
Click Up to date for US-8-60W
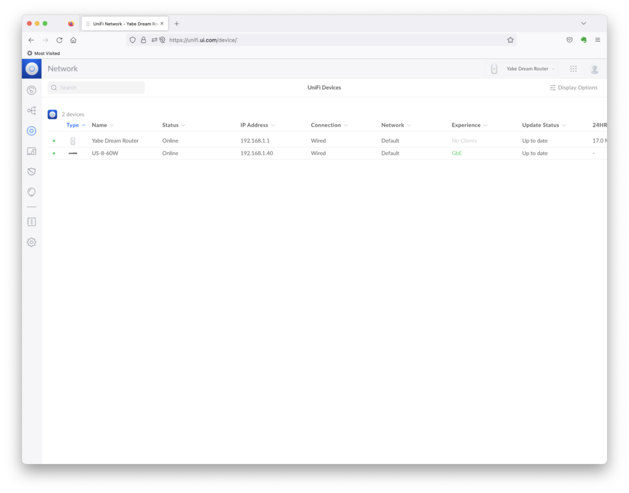(535, 153)
